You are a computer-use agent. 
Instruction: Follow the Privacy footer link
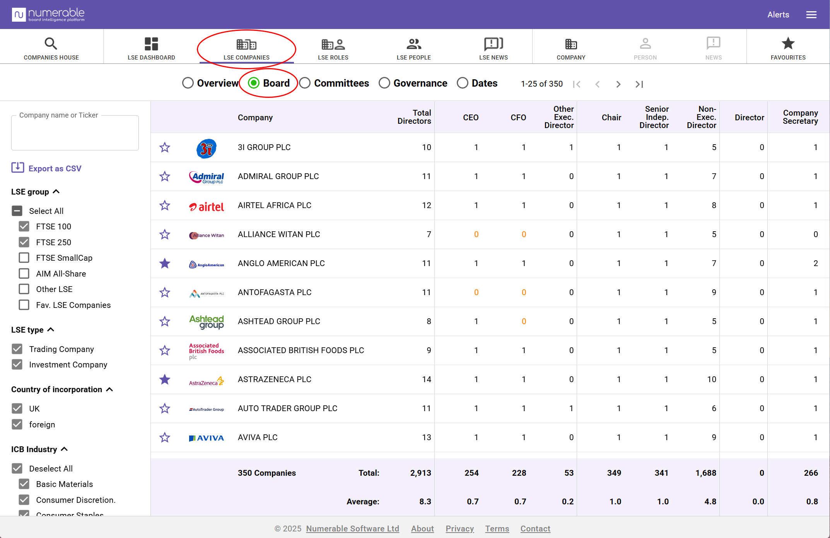(459, 528)
